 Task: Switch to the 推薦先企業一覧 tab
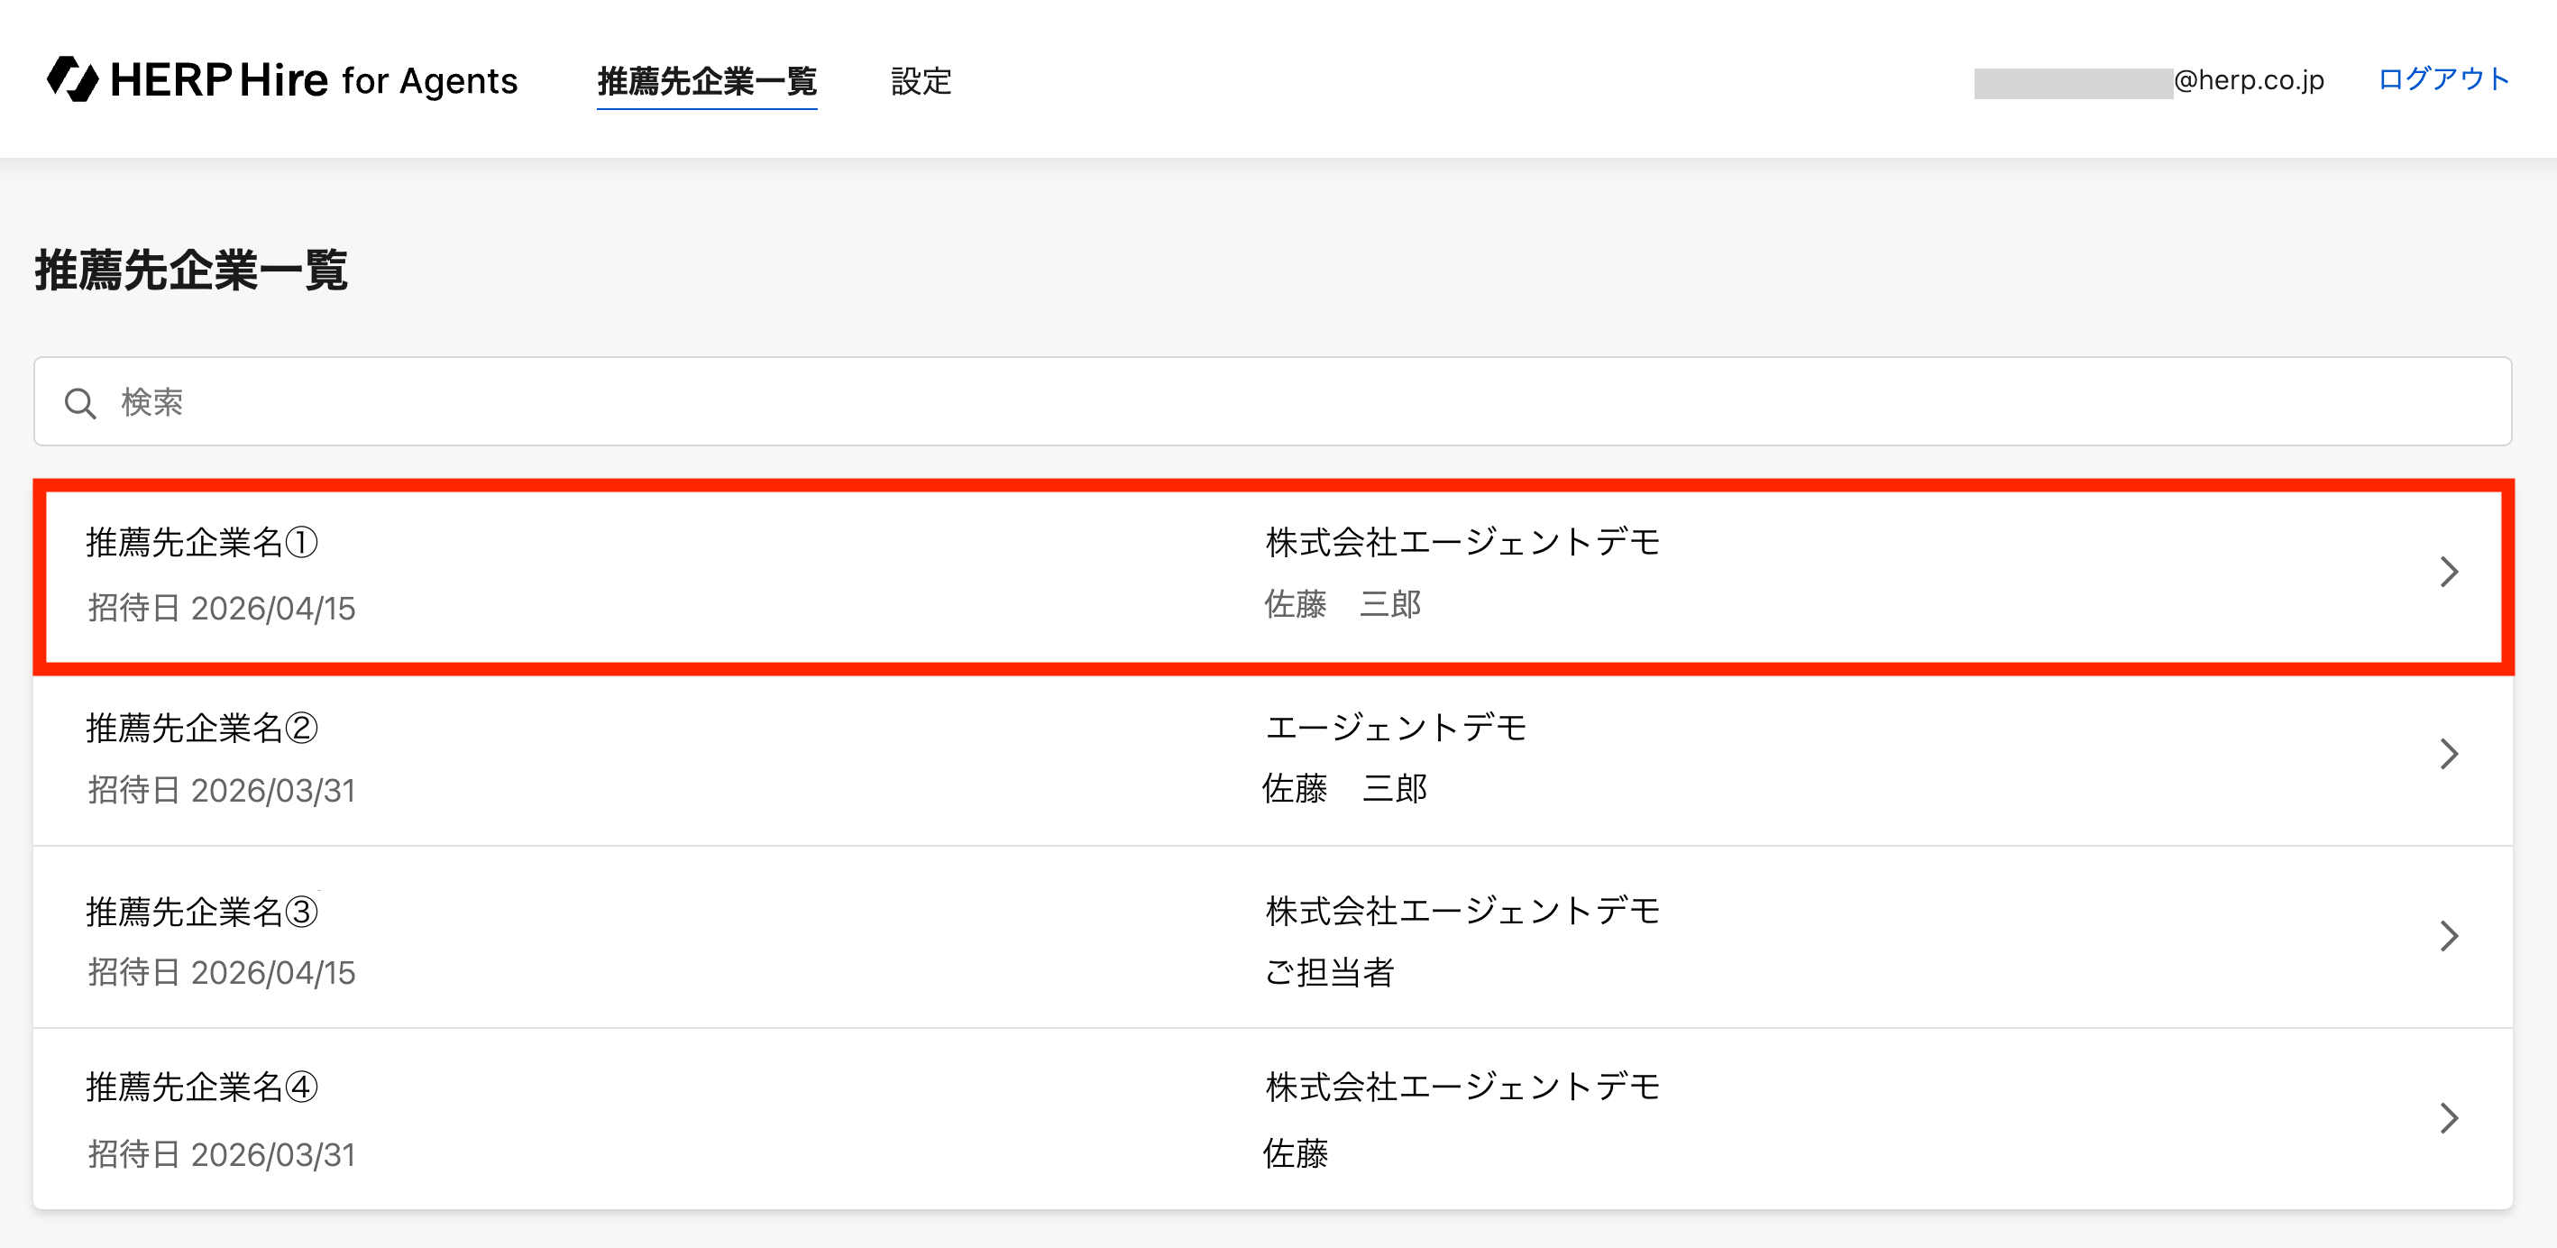coord(707,81)
